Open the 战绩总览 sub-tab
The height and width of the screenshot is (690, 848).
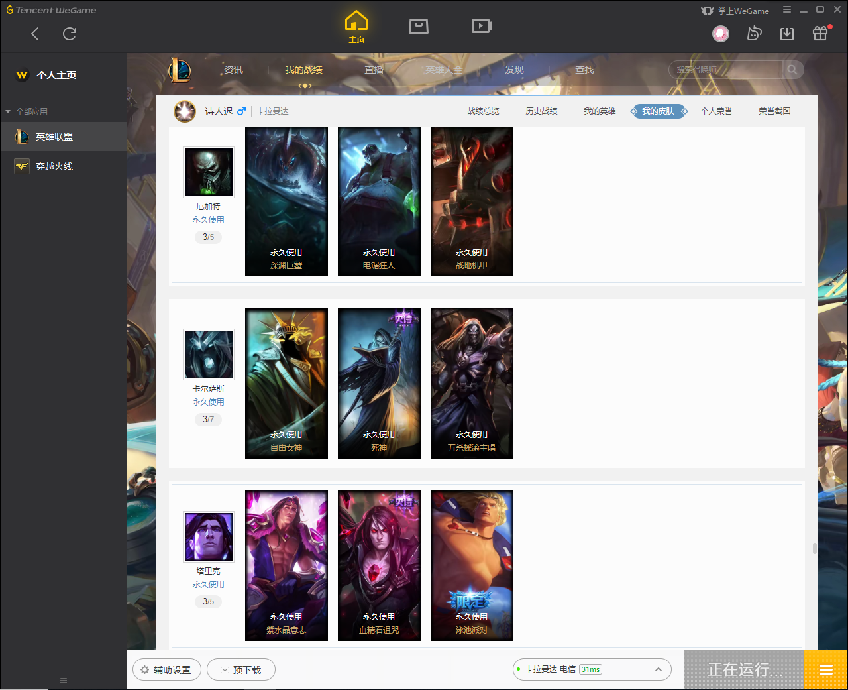[483, 111]
